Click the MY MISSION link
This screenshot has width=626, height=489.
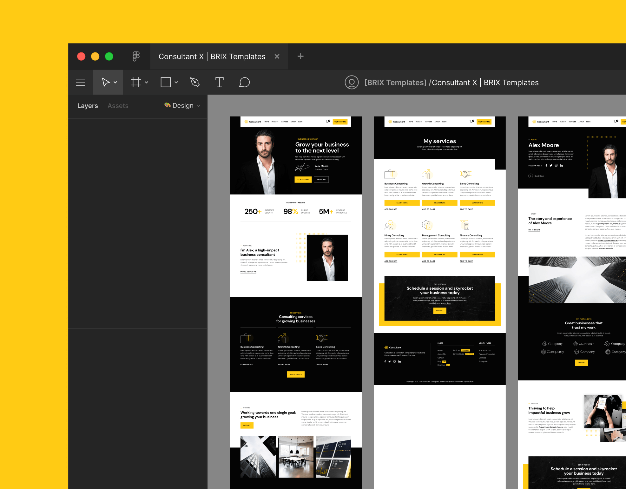coord(534,230)
